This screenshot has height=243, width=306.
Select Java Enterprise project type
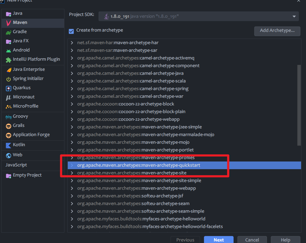click(33, 70)
